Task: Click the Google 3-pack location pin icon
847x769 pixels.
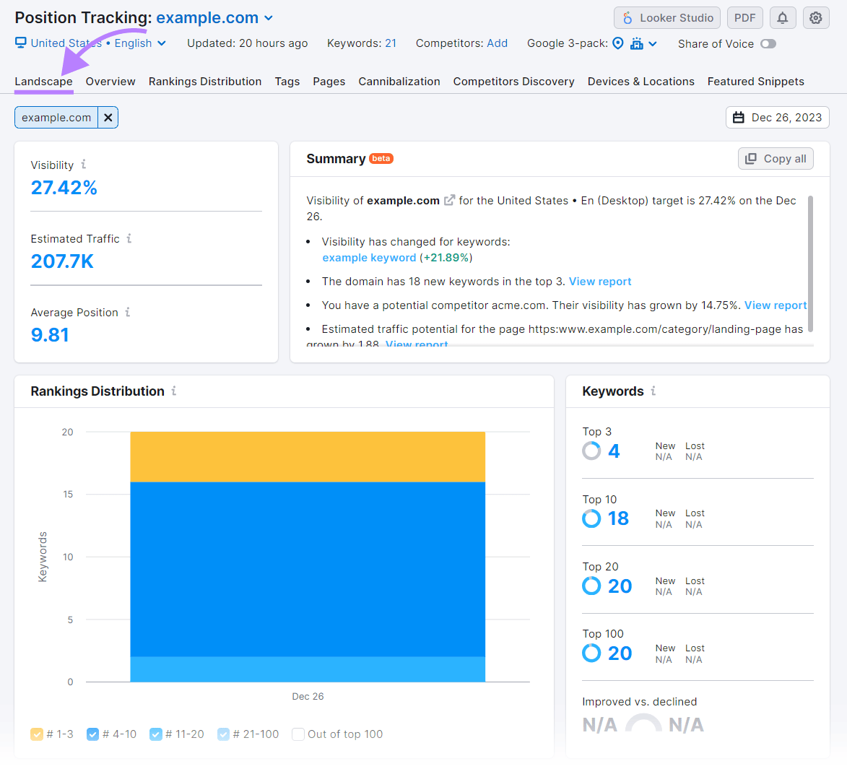Action: [x=618, y=43]
